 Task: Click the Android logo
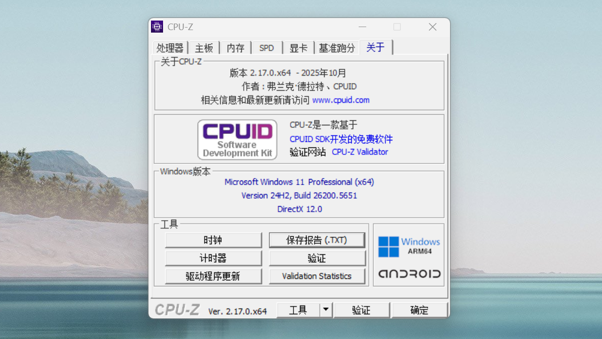409,274
